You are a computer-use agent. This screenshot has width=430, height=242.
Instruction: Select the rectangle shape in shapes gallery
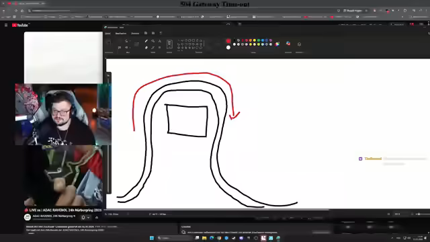pos(193,40)
